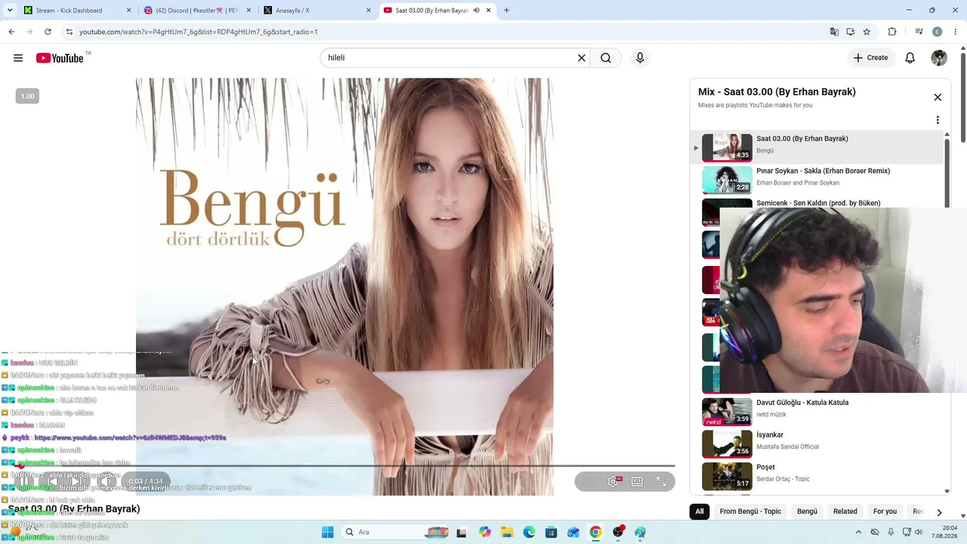
Task: Select the All filter chip
Action: pos(700,512)
